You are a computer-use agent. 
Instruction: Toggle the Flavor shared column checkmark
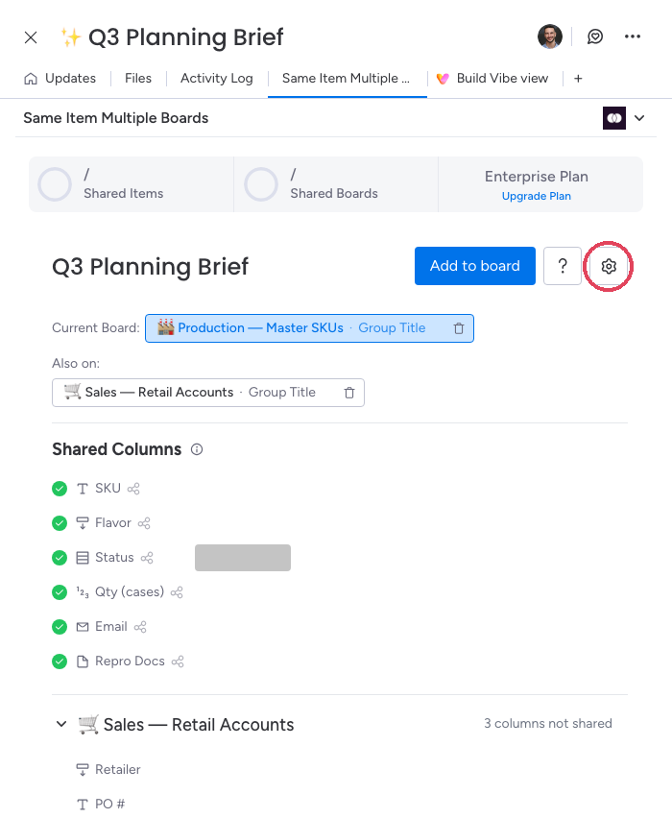60,523
